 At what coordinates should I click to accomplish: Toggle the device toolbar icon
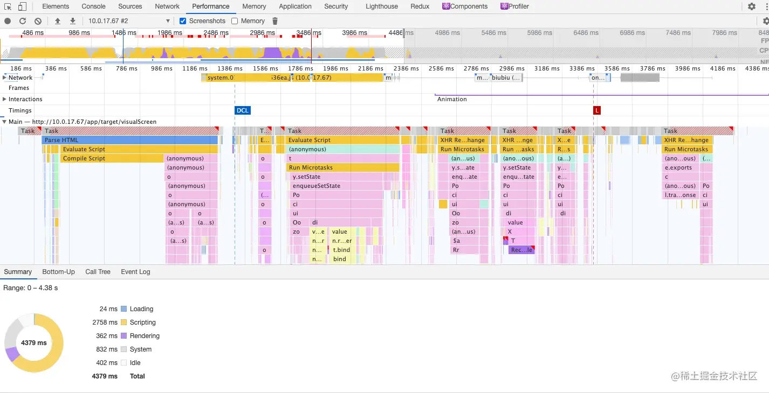(22, 6)
